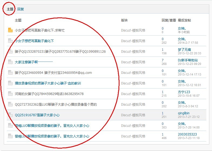Click file icon beside 骗子QQ234600954 thread

(10, 73)
